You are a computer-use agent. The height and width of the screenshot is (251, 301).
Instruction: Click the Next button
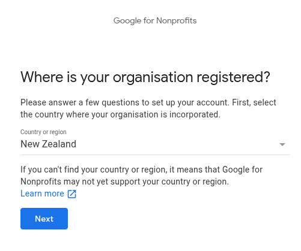click(44, 219)
